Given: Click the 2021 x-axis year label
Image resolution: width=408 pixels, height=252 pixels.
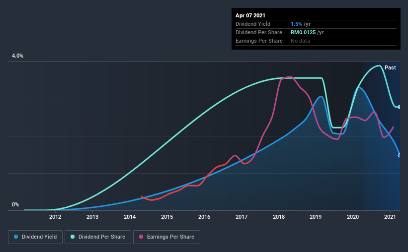Looking at the screenshot, I should coord(390,217).
